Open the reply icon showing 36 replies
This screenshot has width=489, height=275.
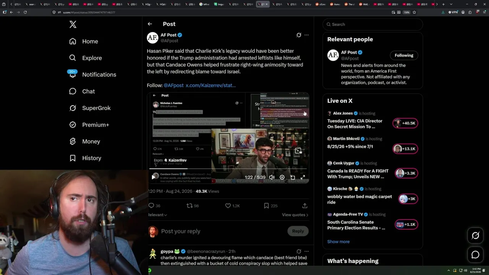pyautogui.click(x=154, y=206)
